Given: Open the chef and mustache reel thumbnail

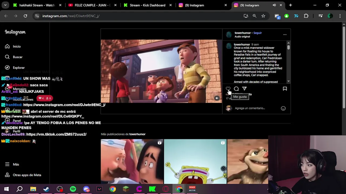Looking at the screenshot, I should click(132, 161).
